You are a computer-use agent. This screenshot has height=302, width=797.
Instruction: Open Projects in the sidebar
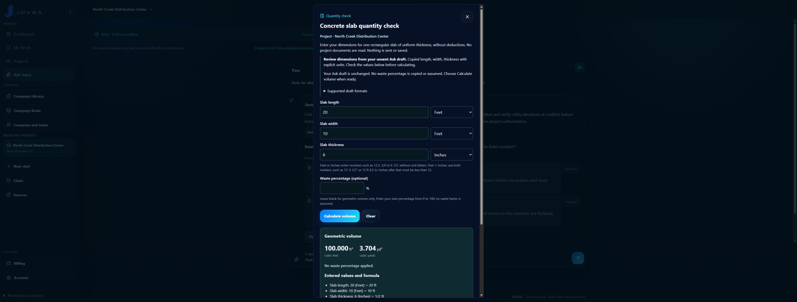click(39, 61)
